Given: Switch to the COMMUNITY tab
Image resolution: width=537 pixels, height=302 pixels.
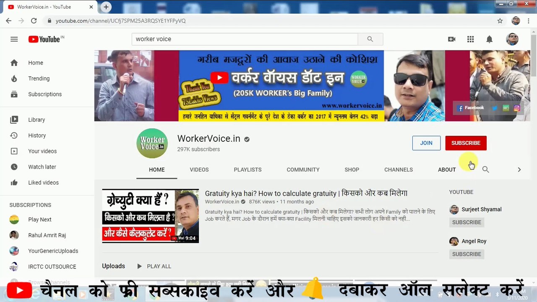Looking at the screenshot, I should pyautogui.click(x=303, y=169).
